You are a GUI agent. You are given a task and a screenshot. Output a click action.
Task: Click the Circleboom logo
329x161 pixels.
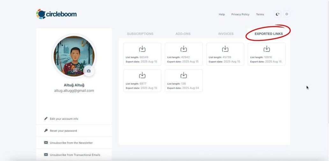pos(56,14)
